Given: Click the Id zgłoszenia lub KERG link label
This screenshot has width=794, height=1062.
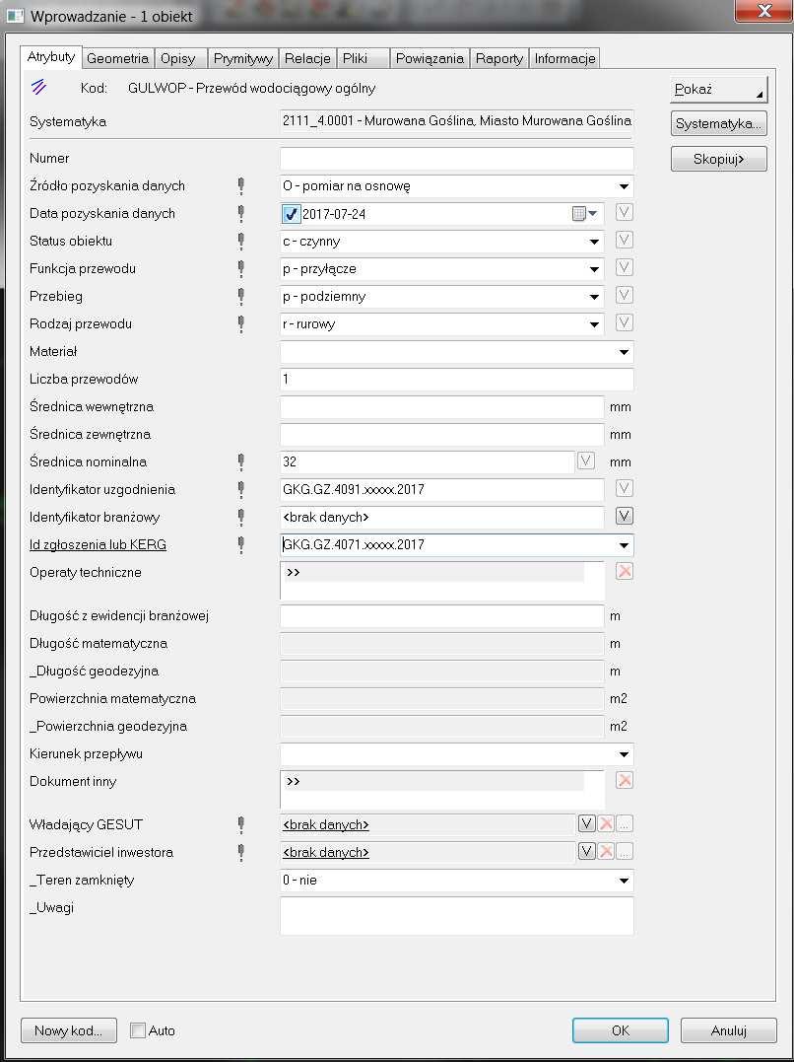Looking at the screenshot, I should 99,544.
